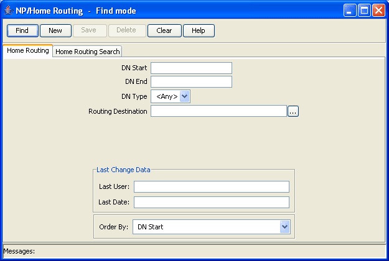
Task: Click the grayed-out Save button
Action: [x=90, y=30]
